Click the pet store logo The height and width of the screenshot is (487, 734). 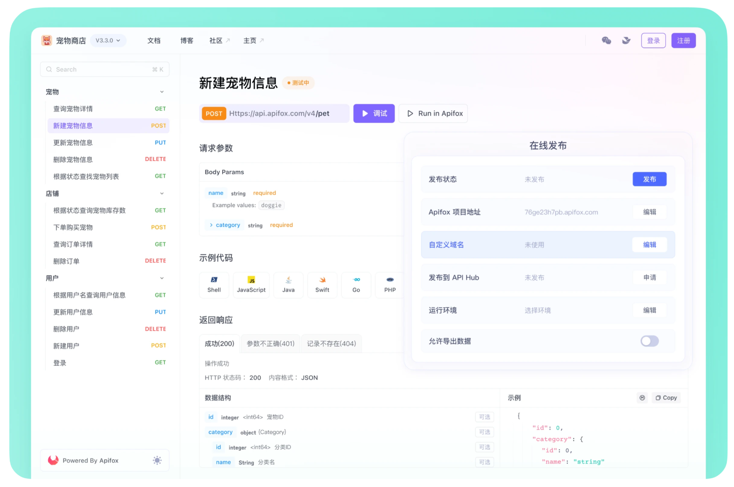pos(47,40)
